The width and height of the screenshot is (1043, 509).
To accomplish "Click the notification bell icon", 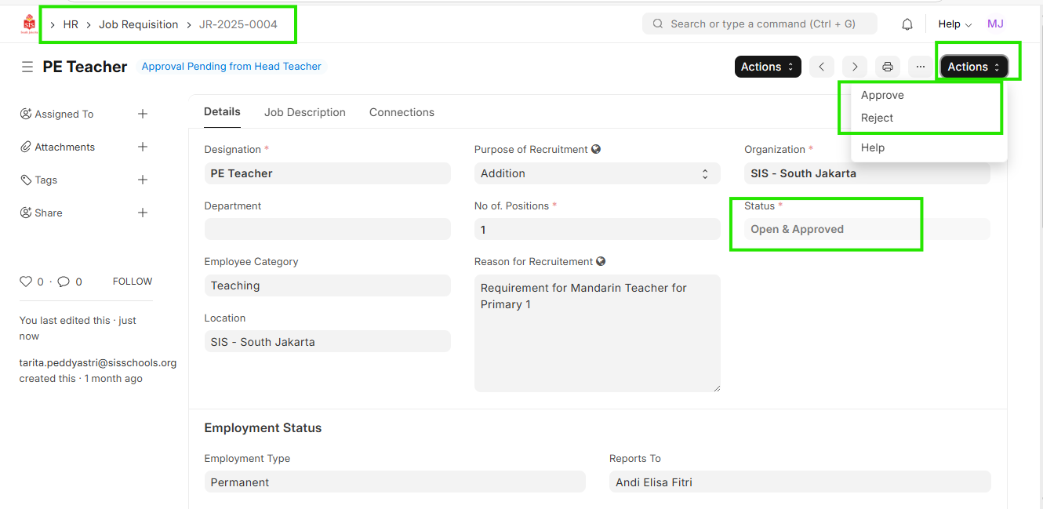I will 907,24.
